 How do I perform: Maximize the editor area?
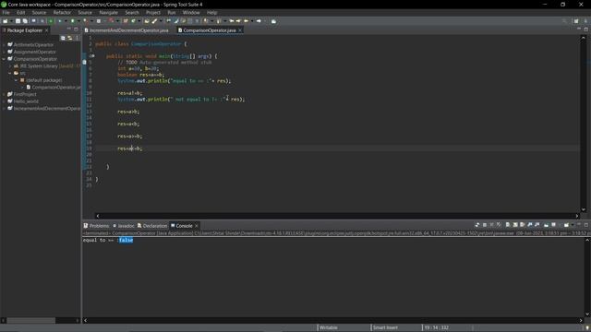[586, 29]
